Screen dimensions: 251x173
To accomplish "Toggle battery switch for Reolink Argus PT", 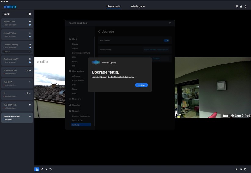I will (30, 62).
